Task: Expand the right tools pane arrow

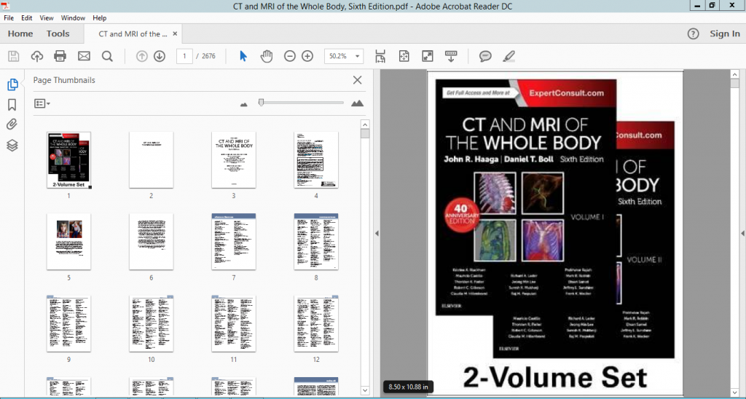Action: [x=742, y=234]
